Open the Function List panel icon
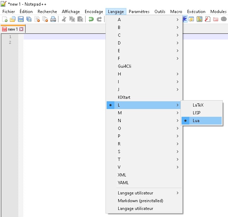The width and height of the screenshot is (228, 217). 208,19
